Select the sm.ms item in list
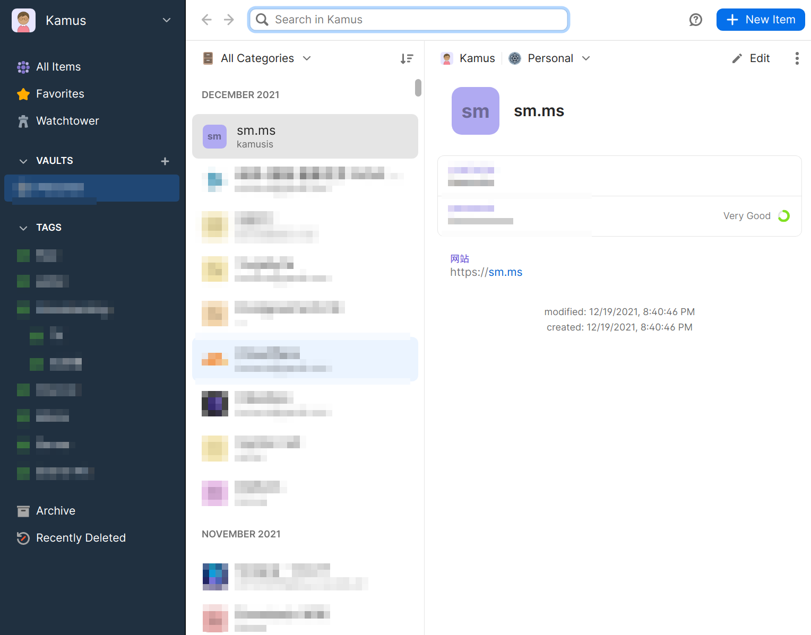 coord(305,136)
